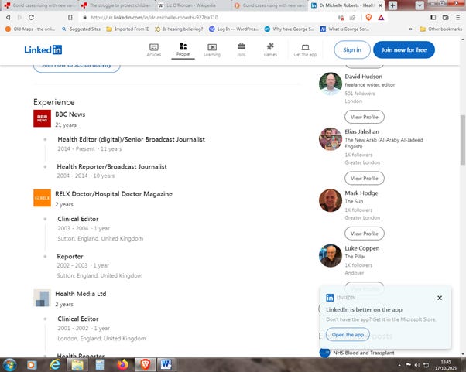Click the volume speaker tray icon
Image resolution: width=466 pixels, height=372 pixels.
417,365
